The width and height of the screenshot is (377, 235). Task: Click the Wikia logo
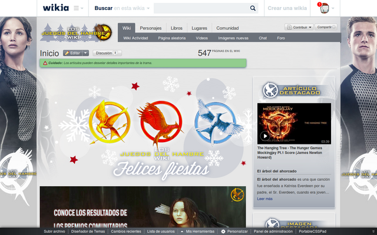pos(56,8)
